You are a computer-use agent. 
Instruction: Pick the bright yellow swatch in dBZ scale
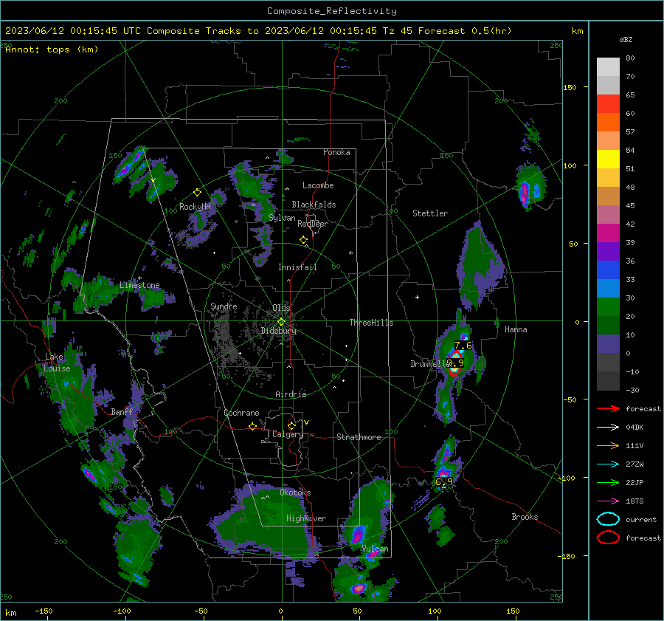(x=608, y=159)
